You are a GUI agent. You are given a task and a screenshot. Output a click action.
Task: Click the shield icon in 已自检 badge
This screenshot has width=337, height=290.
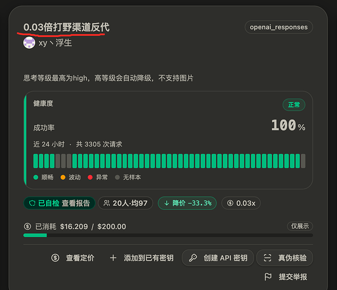32,203
